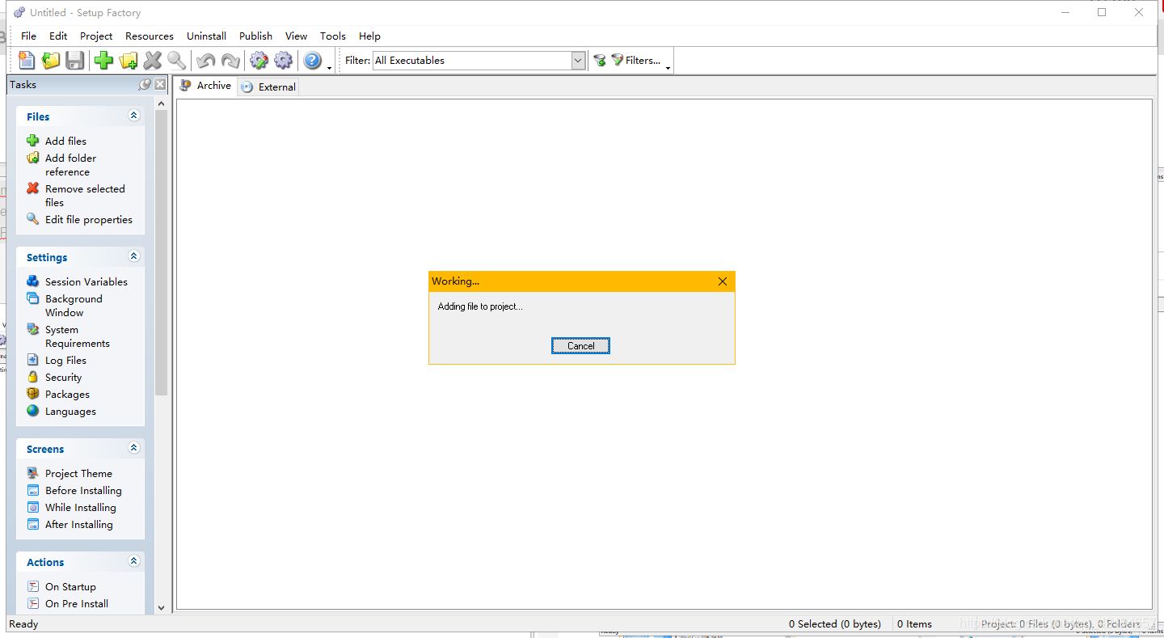The width and height of the screenshot is (1164, 638).
Task: Close the Working... dialog with X
Action: [723, 281]
